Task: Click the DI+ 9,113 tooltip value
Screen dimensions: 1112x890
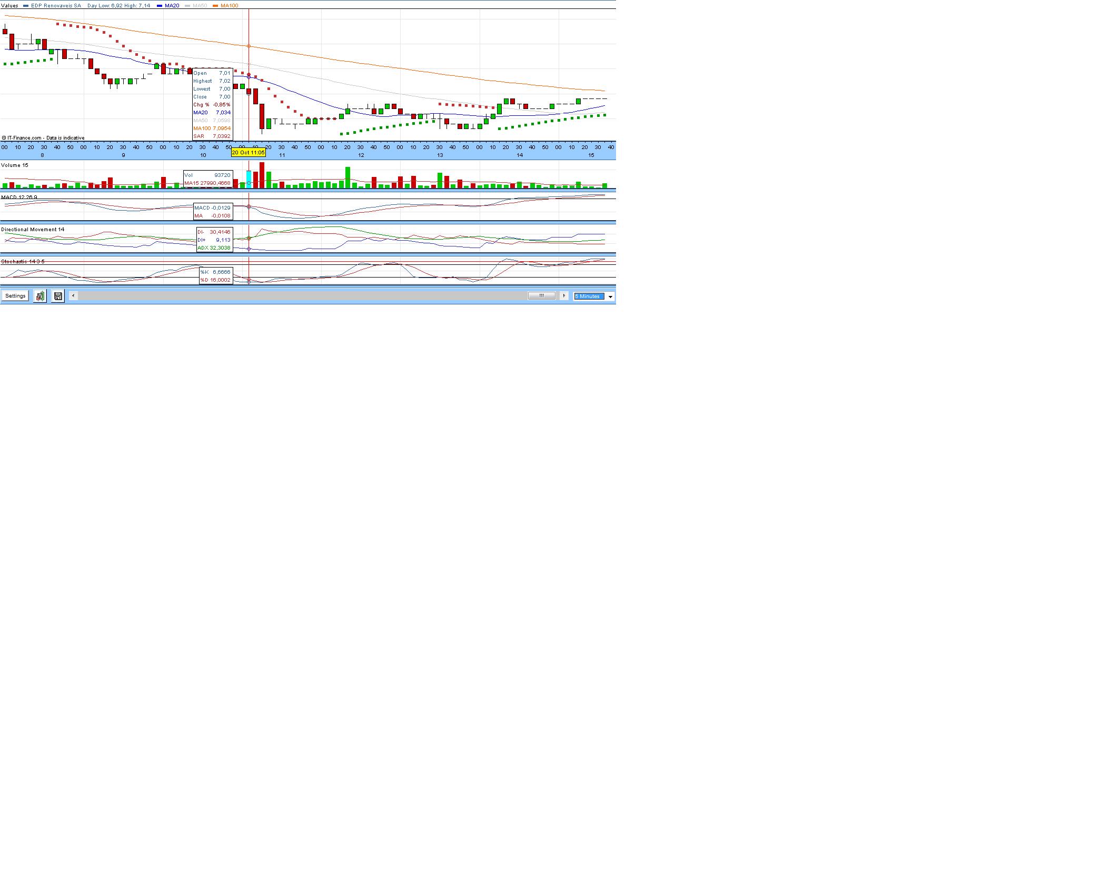Action: [214, 240]
